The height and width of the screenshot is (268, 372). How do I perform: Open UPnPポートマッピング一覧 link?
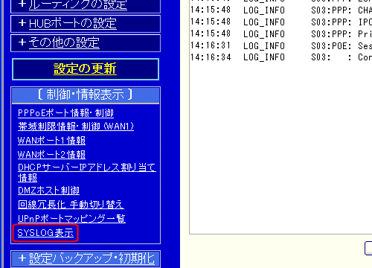pyautogui.click(x=71, y=218)
